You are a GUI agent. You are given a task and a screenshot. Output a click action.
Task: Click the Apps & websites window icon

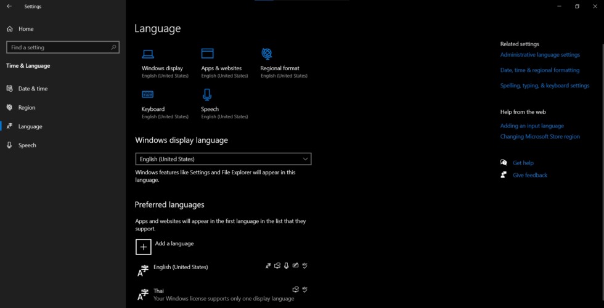(x=207, y=54)
